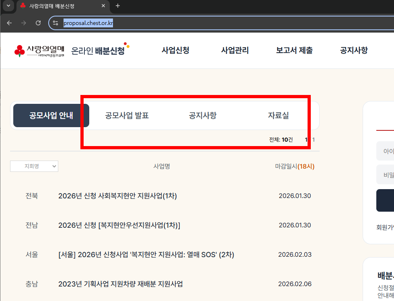Click the site information icon in the address bar
The image size is (394, 301).
pos(55,23)
